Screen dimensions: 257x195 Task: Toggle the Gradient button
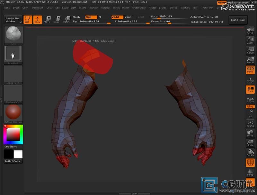click(11, 147)
